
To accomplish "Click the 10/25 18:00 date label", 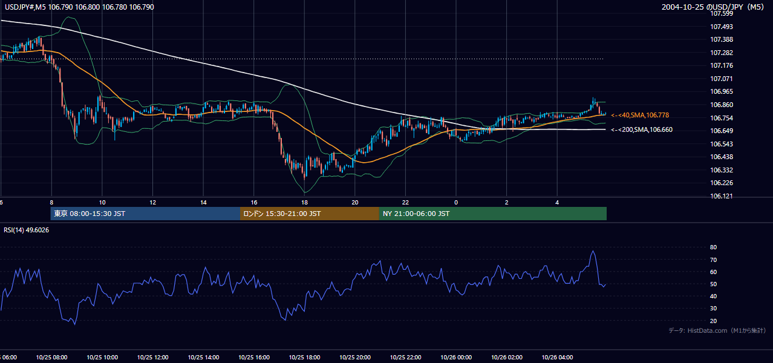I will point(304,358).
